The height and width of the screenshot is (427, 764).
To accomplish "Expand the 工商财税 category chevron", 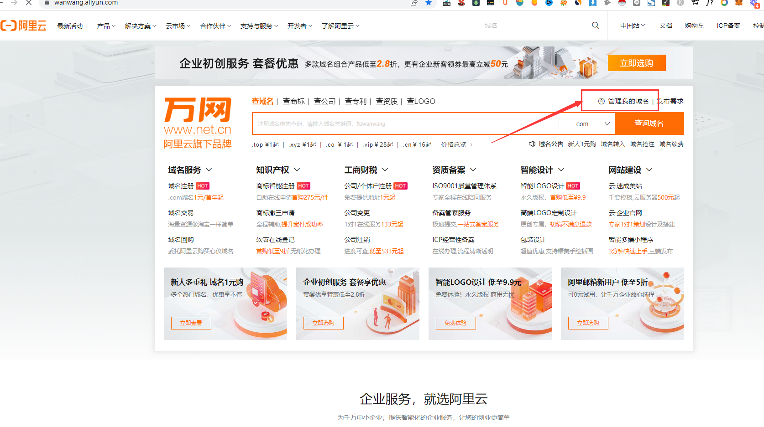I will 385,170.
